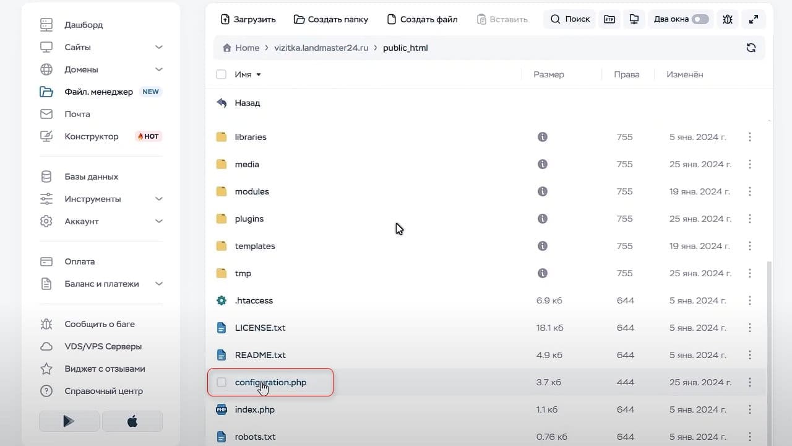Open three-dot menu for index.php
Image resolution: width=792 pixels, height=446 pixels.
pyautogui.click(x=750, y=409)
